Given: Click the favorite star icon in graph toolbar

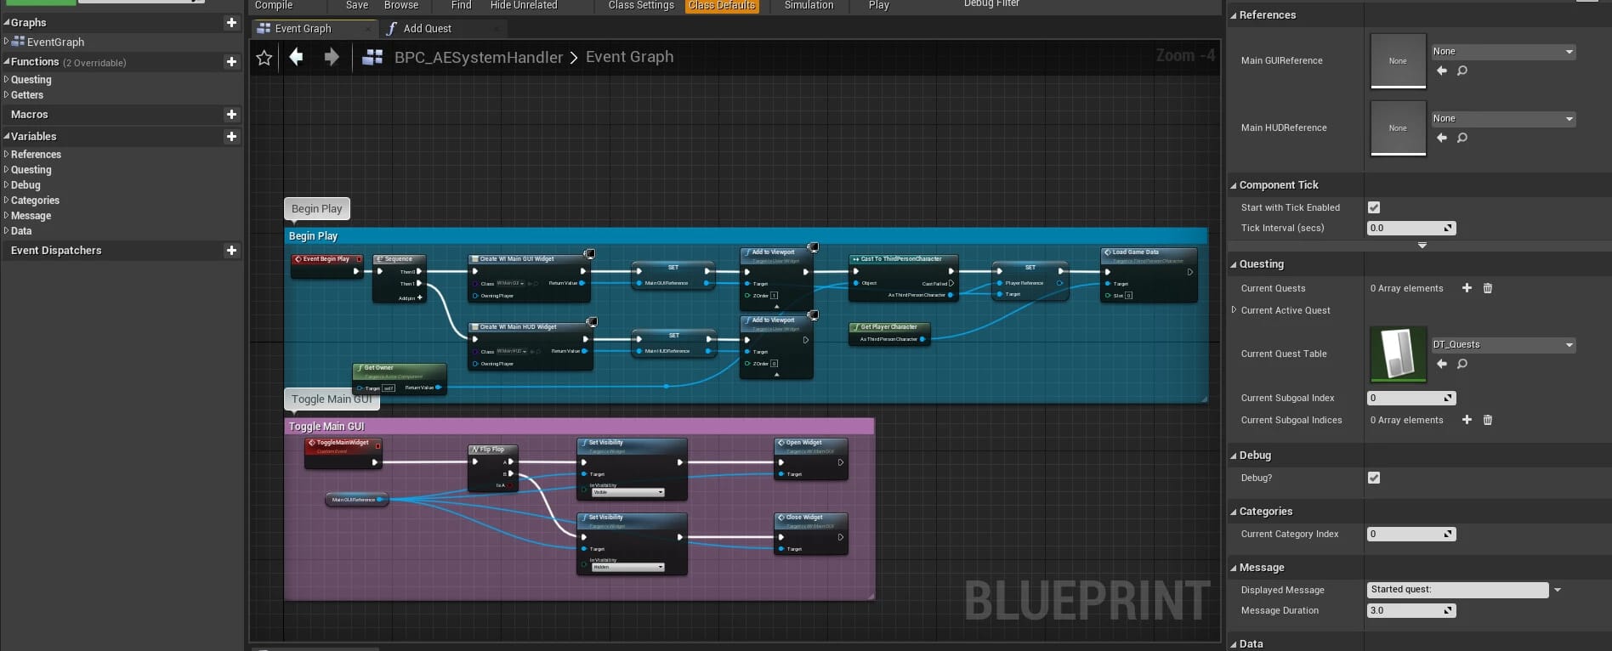Looking at the screenshot, I should (x=264, y=58).
